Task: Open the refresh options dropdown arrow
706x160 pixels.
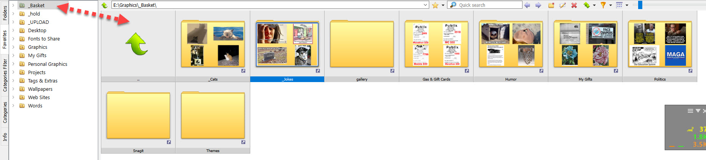Action: click(594, 5)
